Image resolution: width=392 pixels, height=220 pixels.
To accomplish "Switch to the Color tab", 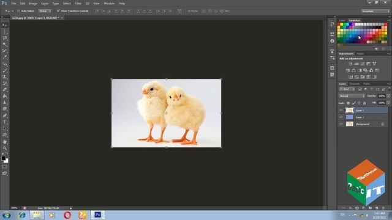I will click(x=342, y=20).
